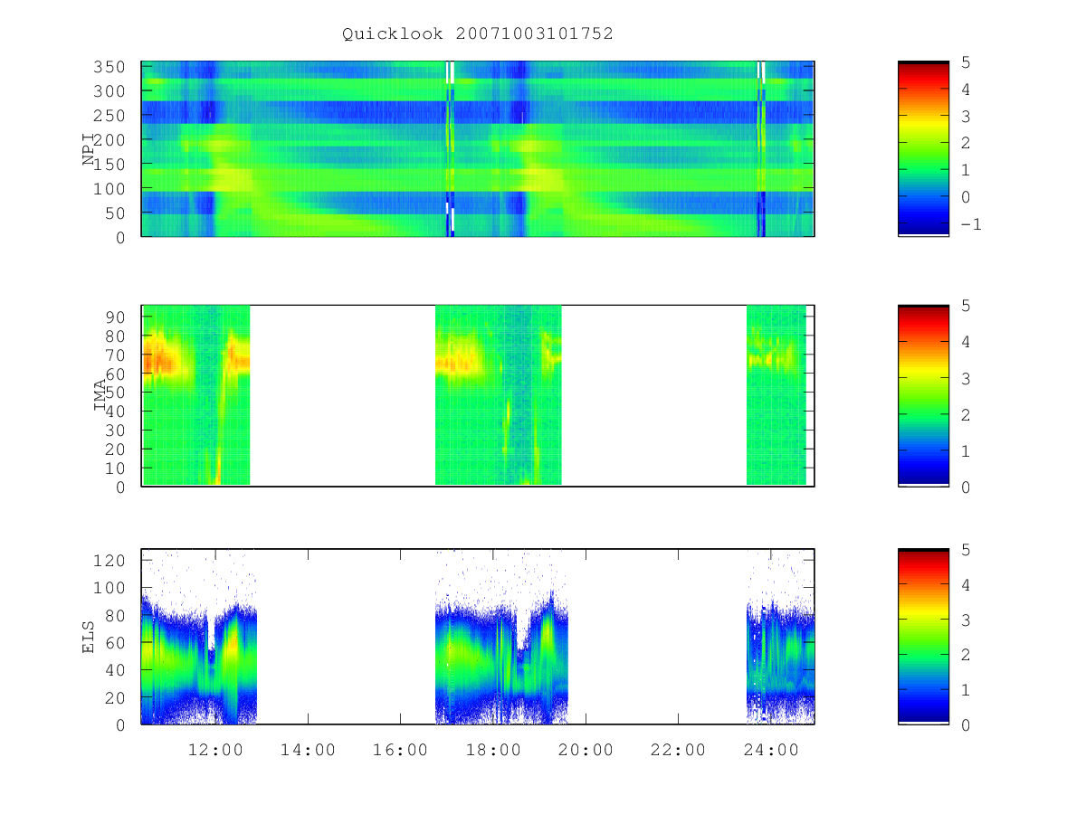
Task: Click the NPI panel color scale bar
Action: 923,148
